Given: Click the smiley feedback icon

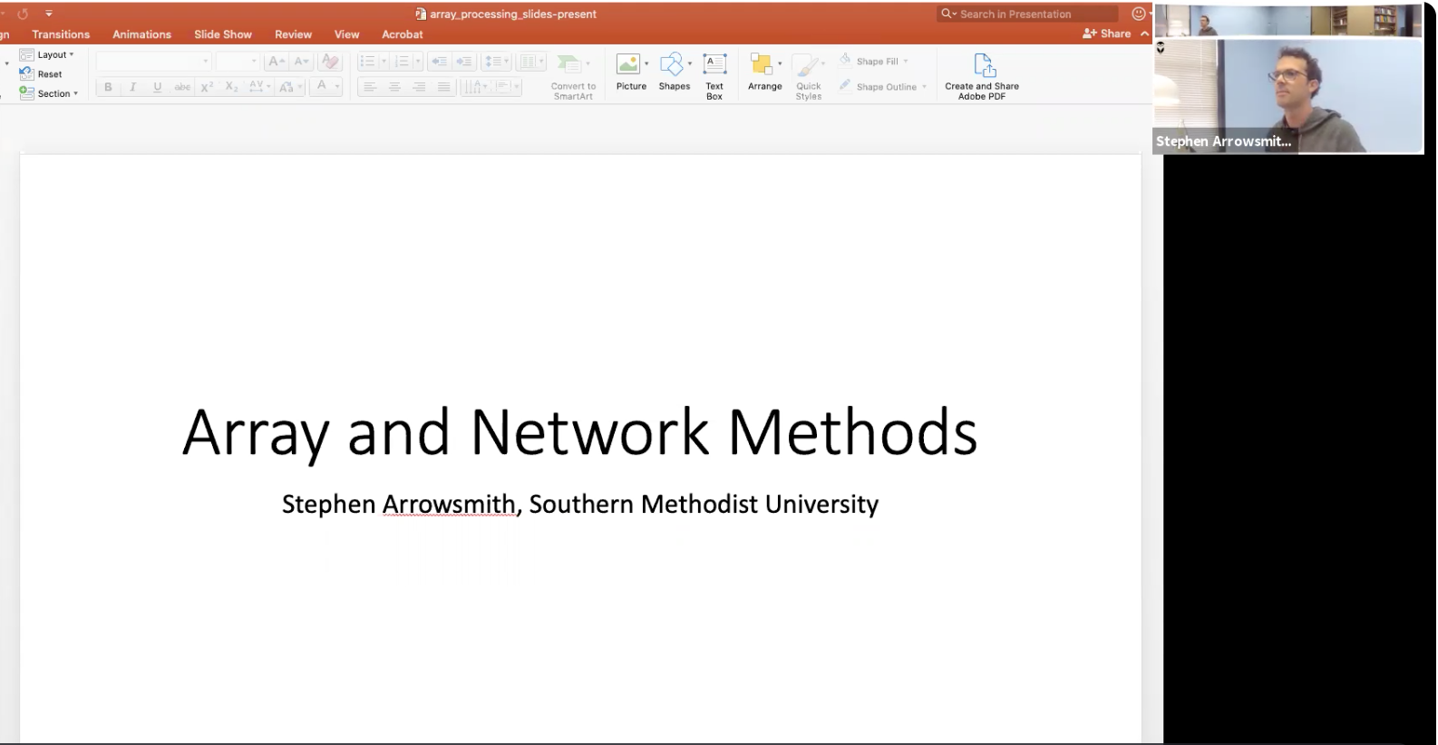Looking at the screenshot, I should (x=1139, y=14).
